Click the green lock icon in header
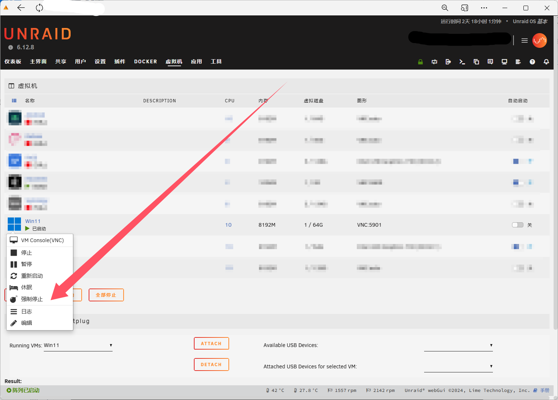The height and width of the screenshot is (400, 558). (x=420, y=62)
